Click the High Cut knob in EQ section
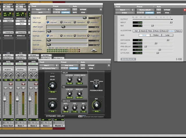 79,94
